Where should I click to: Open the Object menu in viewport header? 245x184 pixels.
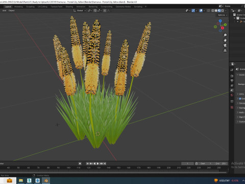point(11,11)
